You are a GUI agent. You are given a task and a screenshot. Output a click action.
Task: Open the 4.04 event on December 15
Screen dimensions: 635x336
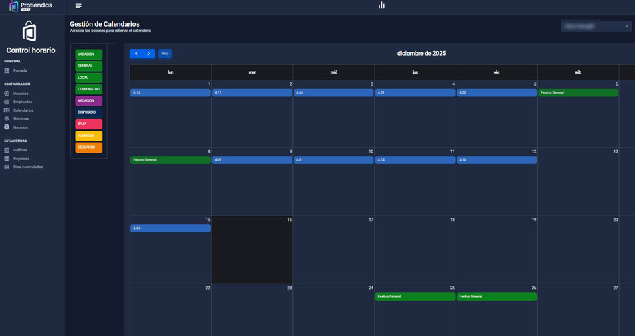point(171,229)
